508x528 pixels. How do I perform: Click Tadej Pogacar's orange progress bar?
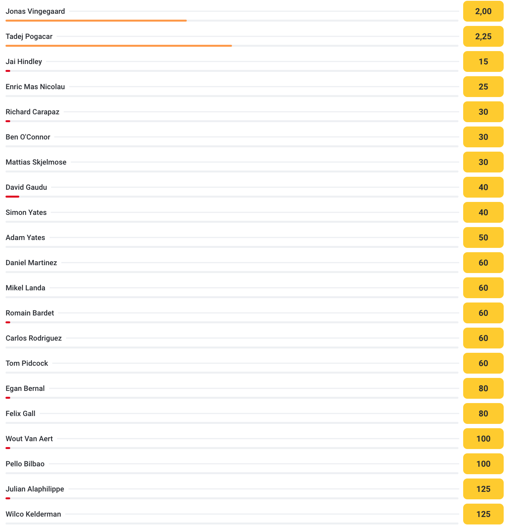(x=119, y=46)
